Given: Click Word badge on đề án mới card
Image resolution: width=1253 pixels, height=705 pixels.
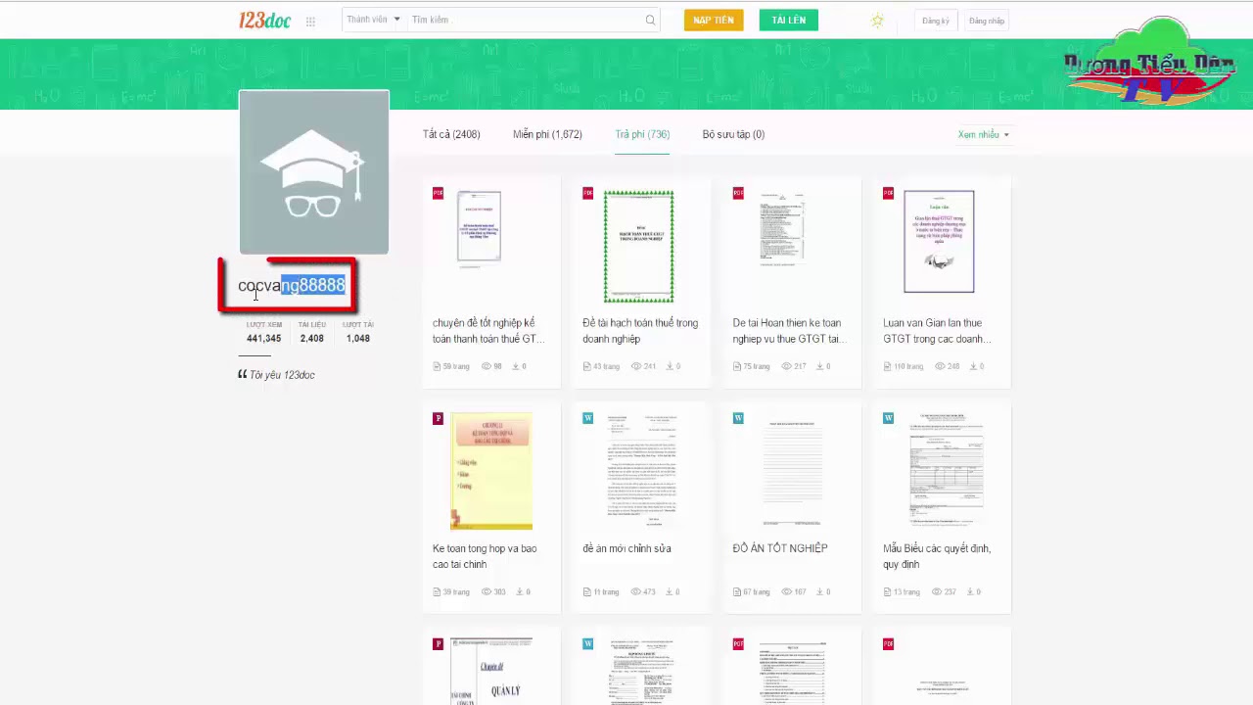Looking at the screenshot, I should [x=587, y=418].
